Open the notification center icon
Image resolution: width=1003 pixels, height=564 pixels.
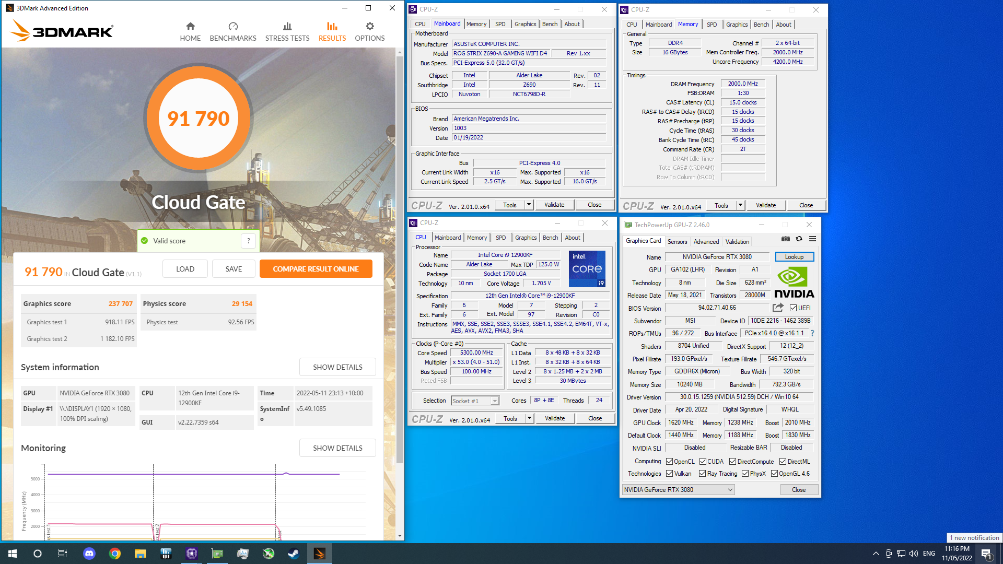point(987,554)
